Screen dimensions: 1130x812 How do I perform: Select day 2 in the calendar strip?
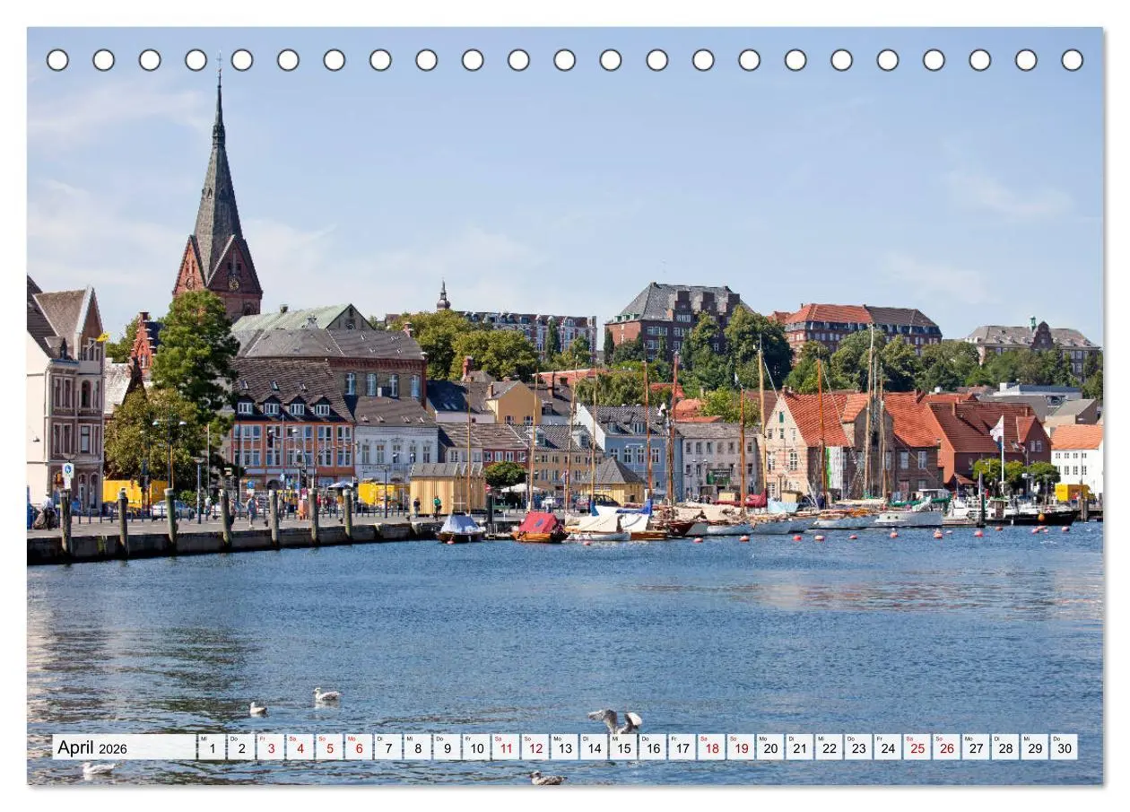coord(241,747)
